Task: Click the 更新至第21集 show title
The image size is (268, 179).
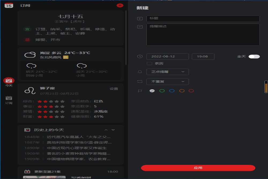Action: coord(47,172)
